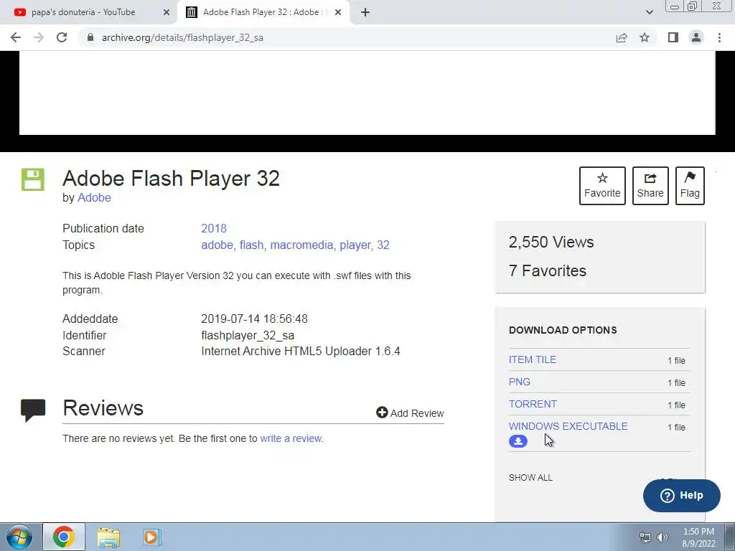Open the 32 topic link
735x551 pixels.
383,245
